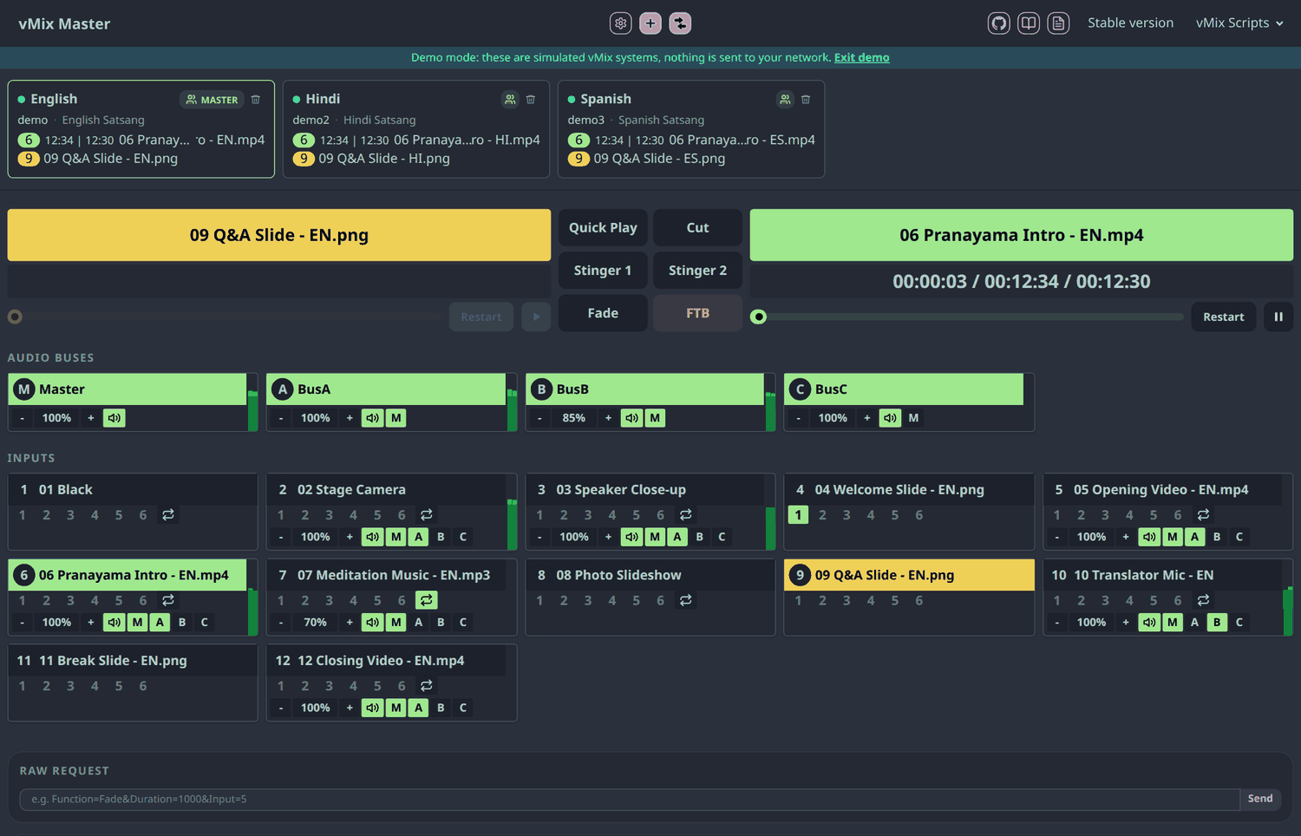Enable bus C on 07 Meditation Music

pyautogui.click(x=463, y=622)
